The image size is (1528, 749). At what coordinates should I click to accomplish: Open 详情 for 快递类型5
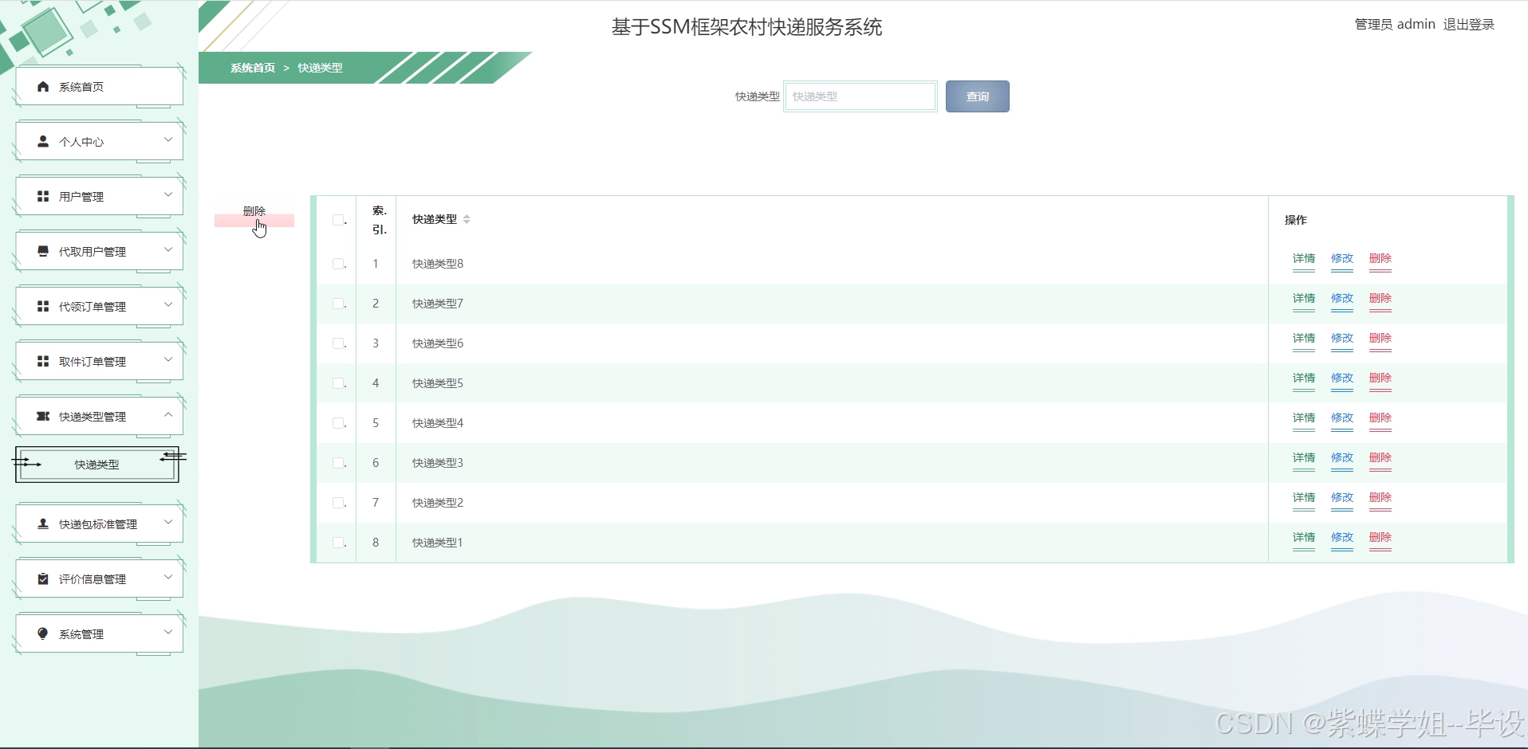coord(1304,378)
